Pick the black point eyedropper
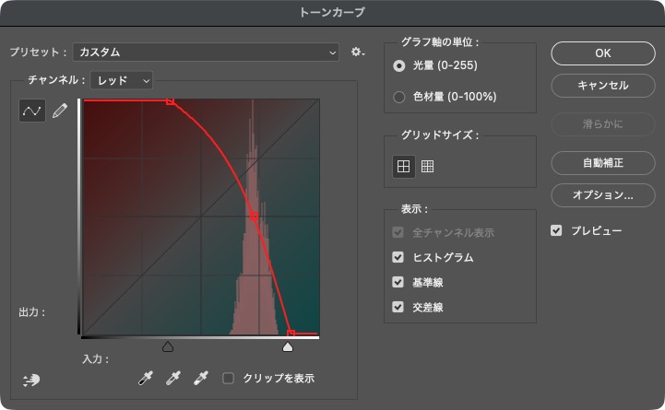The image size is (665, 410). click(x=146, y=378)
